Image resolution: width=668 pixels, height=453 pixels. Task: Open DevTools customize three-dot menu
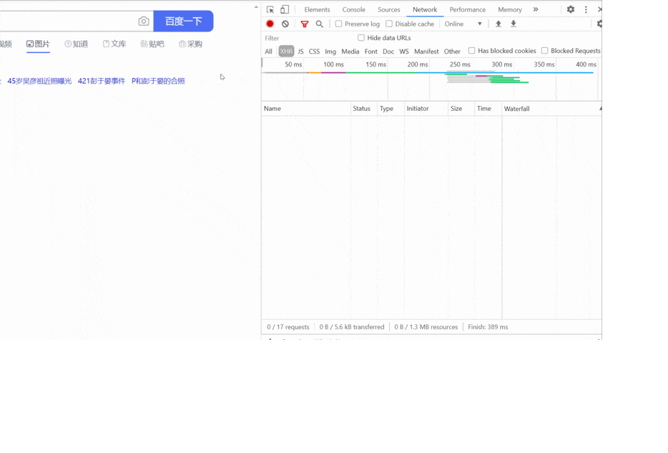pyautogui.click(x=586, y=9)
